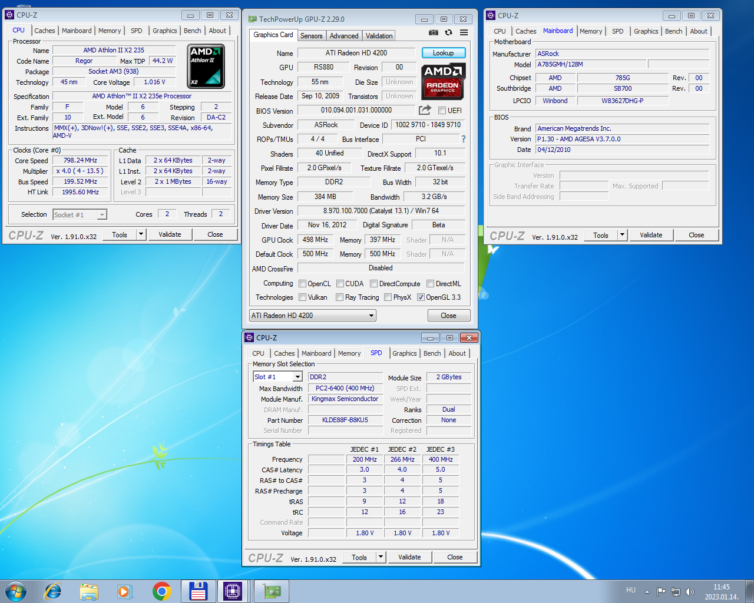Click the AMD Athlon II X2 235 name value

coord(114,50)
